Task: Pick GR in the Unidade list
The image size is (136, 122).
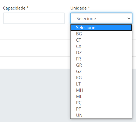Action: pos(101,65)
